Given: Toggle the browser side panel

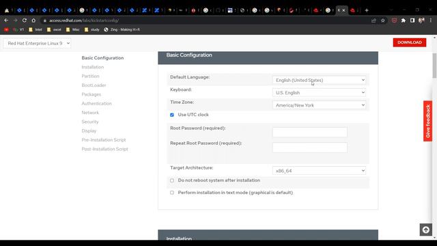Looking at the screenshot, I should [x=412, y=20].
